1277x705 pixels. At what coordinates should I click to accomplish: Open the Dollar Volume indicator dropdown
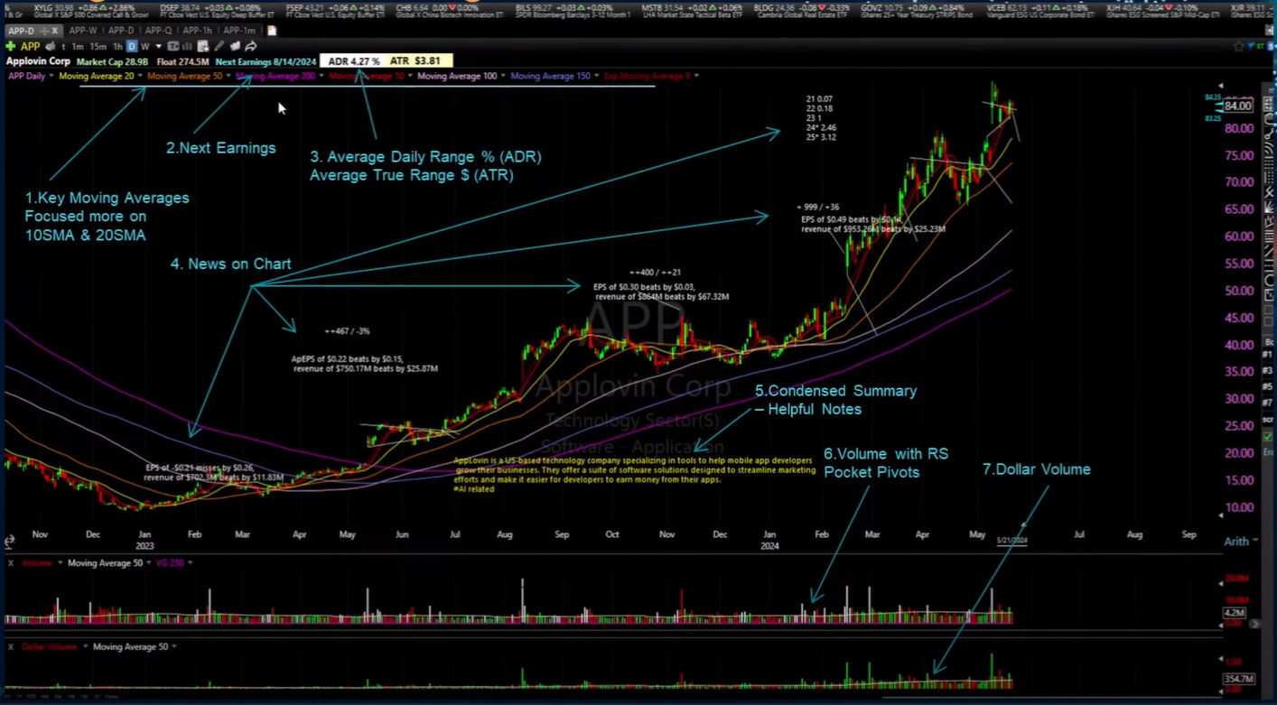pos(85,647)
